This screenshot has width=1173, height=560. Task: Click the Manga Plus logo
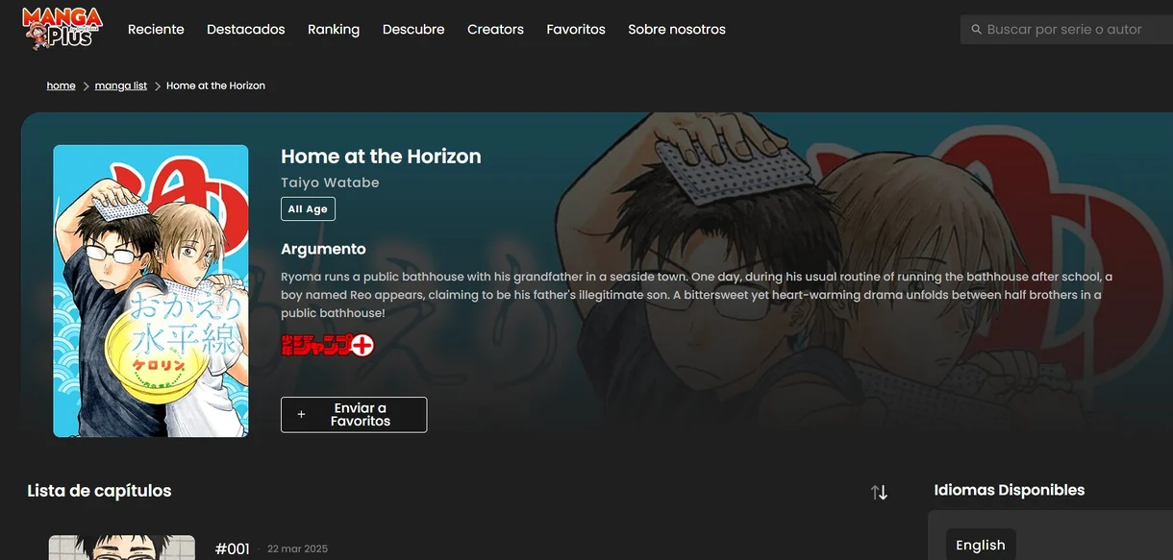(x=62, y=29)
